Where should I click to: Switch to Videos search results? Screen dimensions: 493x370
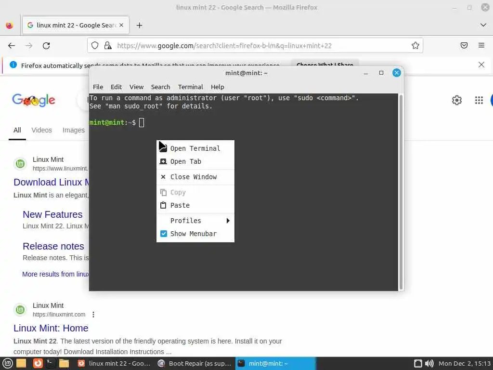41,130
